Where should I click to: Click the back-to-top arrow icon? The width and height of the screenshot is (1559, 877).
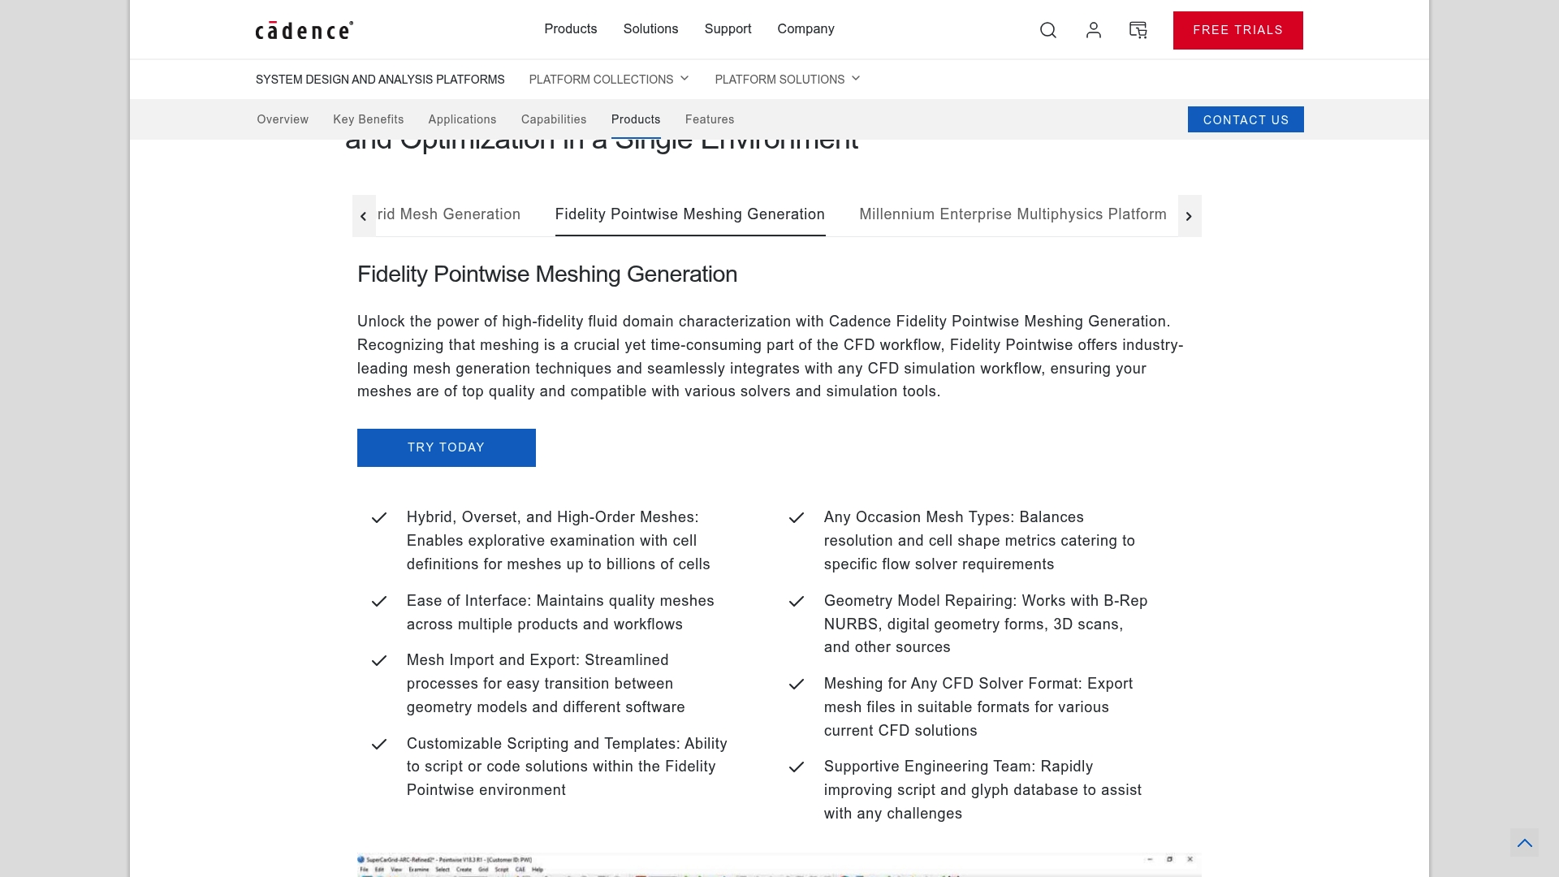coord(1525,843)
